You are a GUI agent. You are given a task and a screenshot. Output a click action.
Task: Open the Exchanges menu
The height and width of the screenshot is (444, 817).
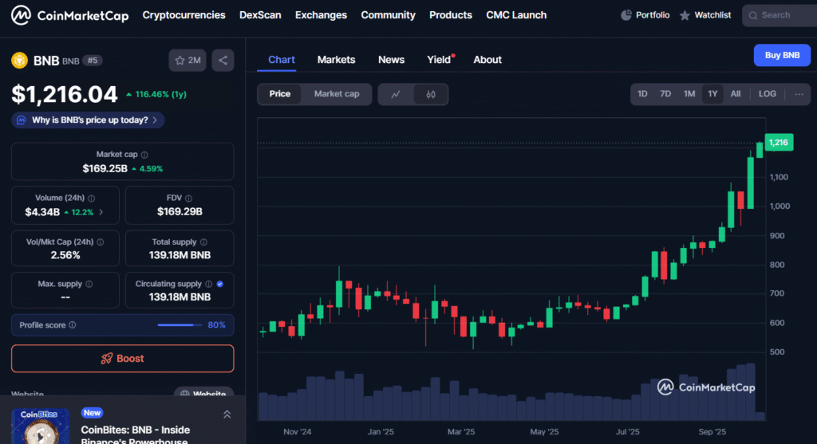[x=321, y=15]
